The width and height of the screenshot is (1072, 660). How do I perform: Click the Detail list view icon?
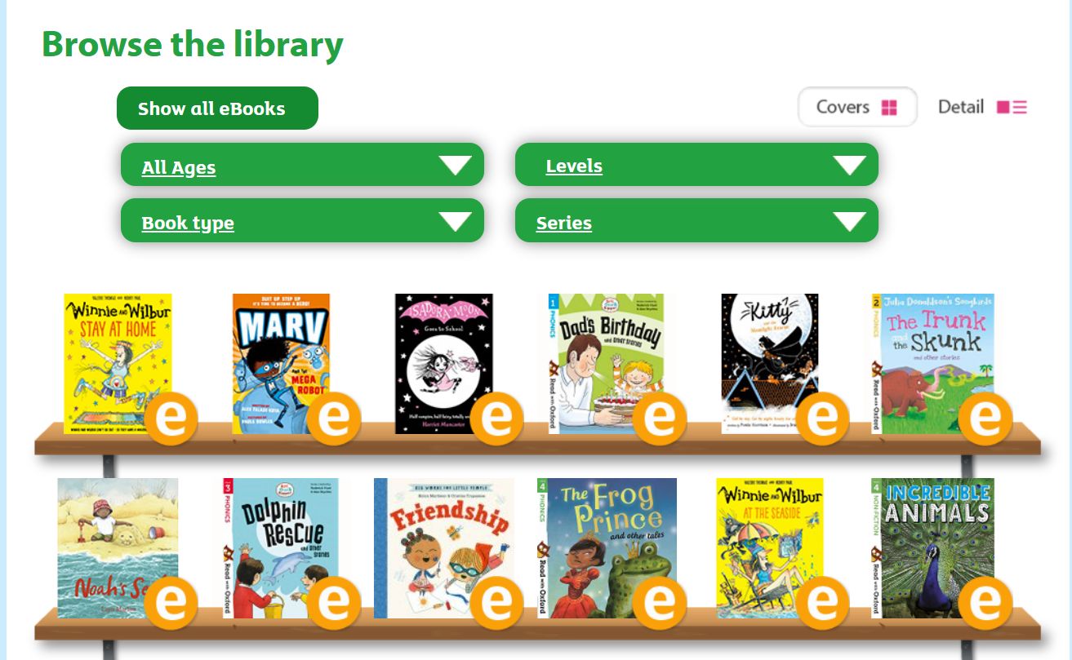pos(1012,107)
